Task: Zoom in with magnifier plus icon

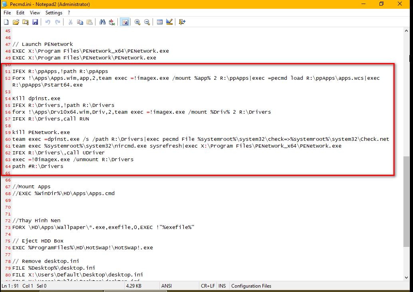Action: click(x=137, y=22)
